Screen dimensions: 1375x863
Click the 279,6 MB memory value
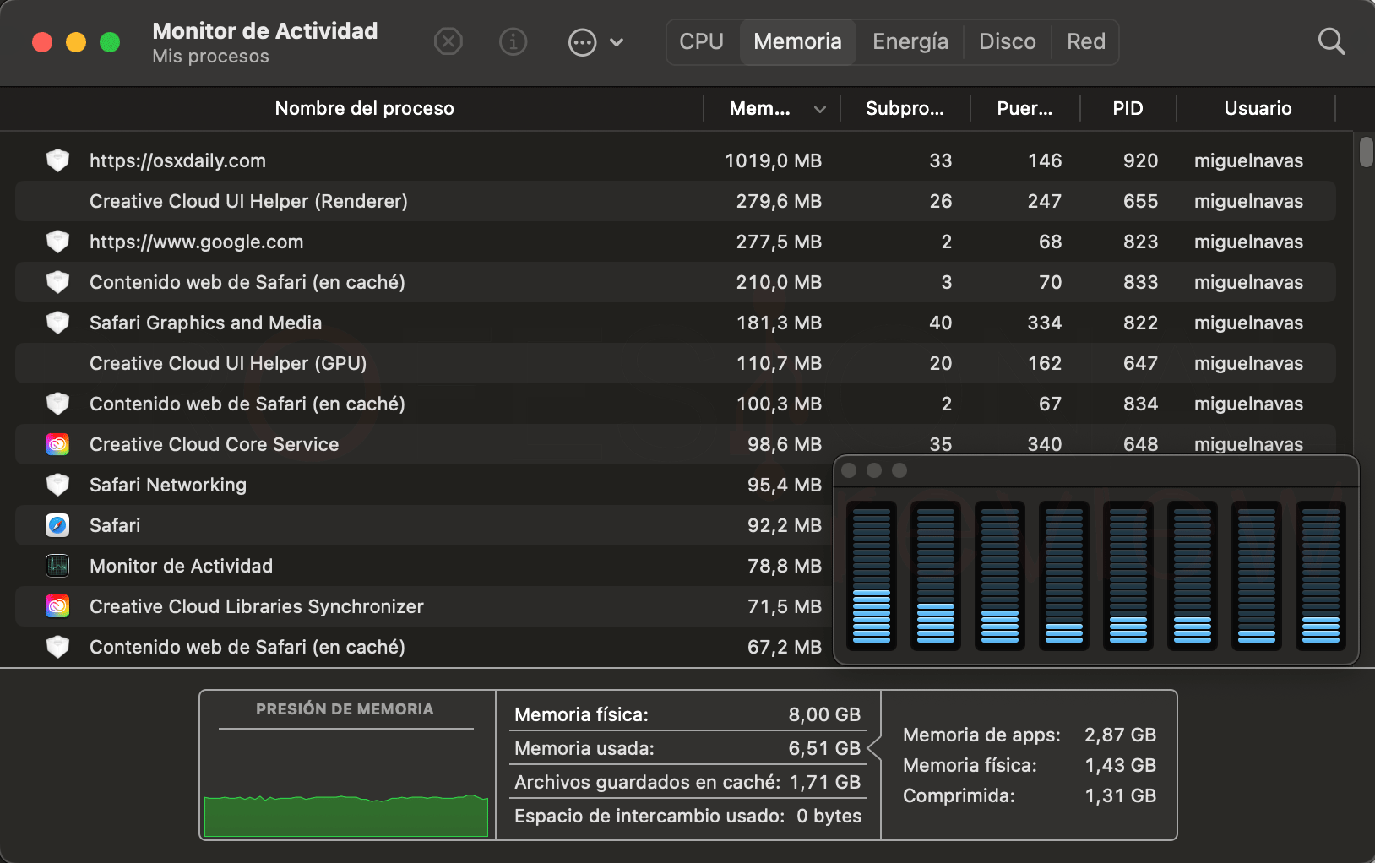[779, 201]
